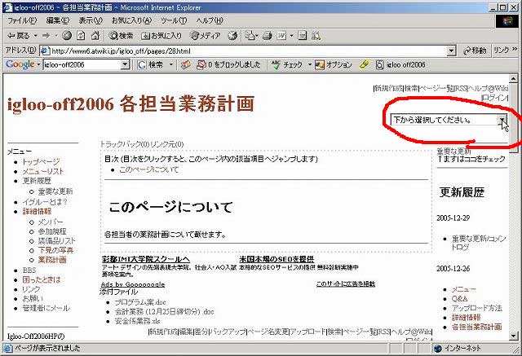Viewport: 522px width, 356px height.
Task: Open the Google 検索 button dropdown arrow
Action: [171, 64]
